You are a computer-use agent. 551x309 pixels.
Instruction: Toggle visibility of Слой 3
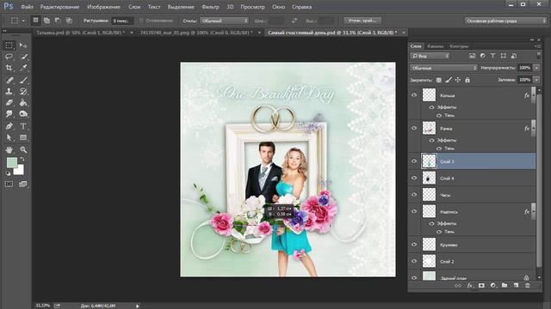click(x=414, y=161)
